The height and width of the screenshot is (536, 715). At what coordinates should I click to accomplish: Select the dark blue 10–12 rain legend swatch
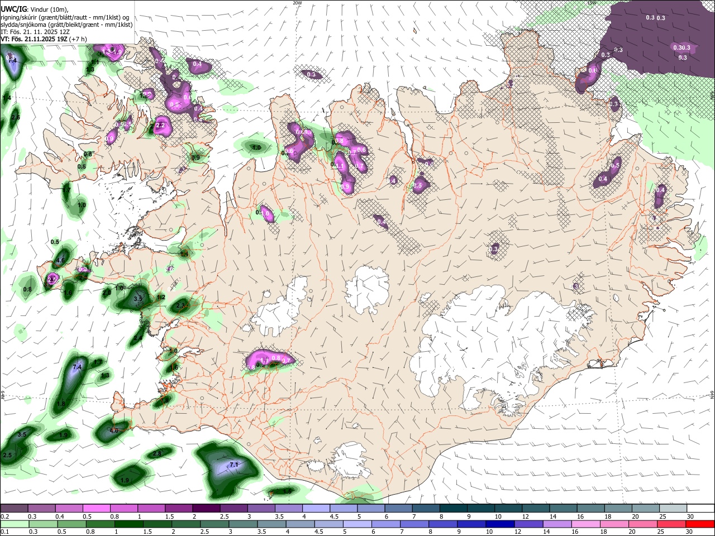500,524
